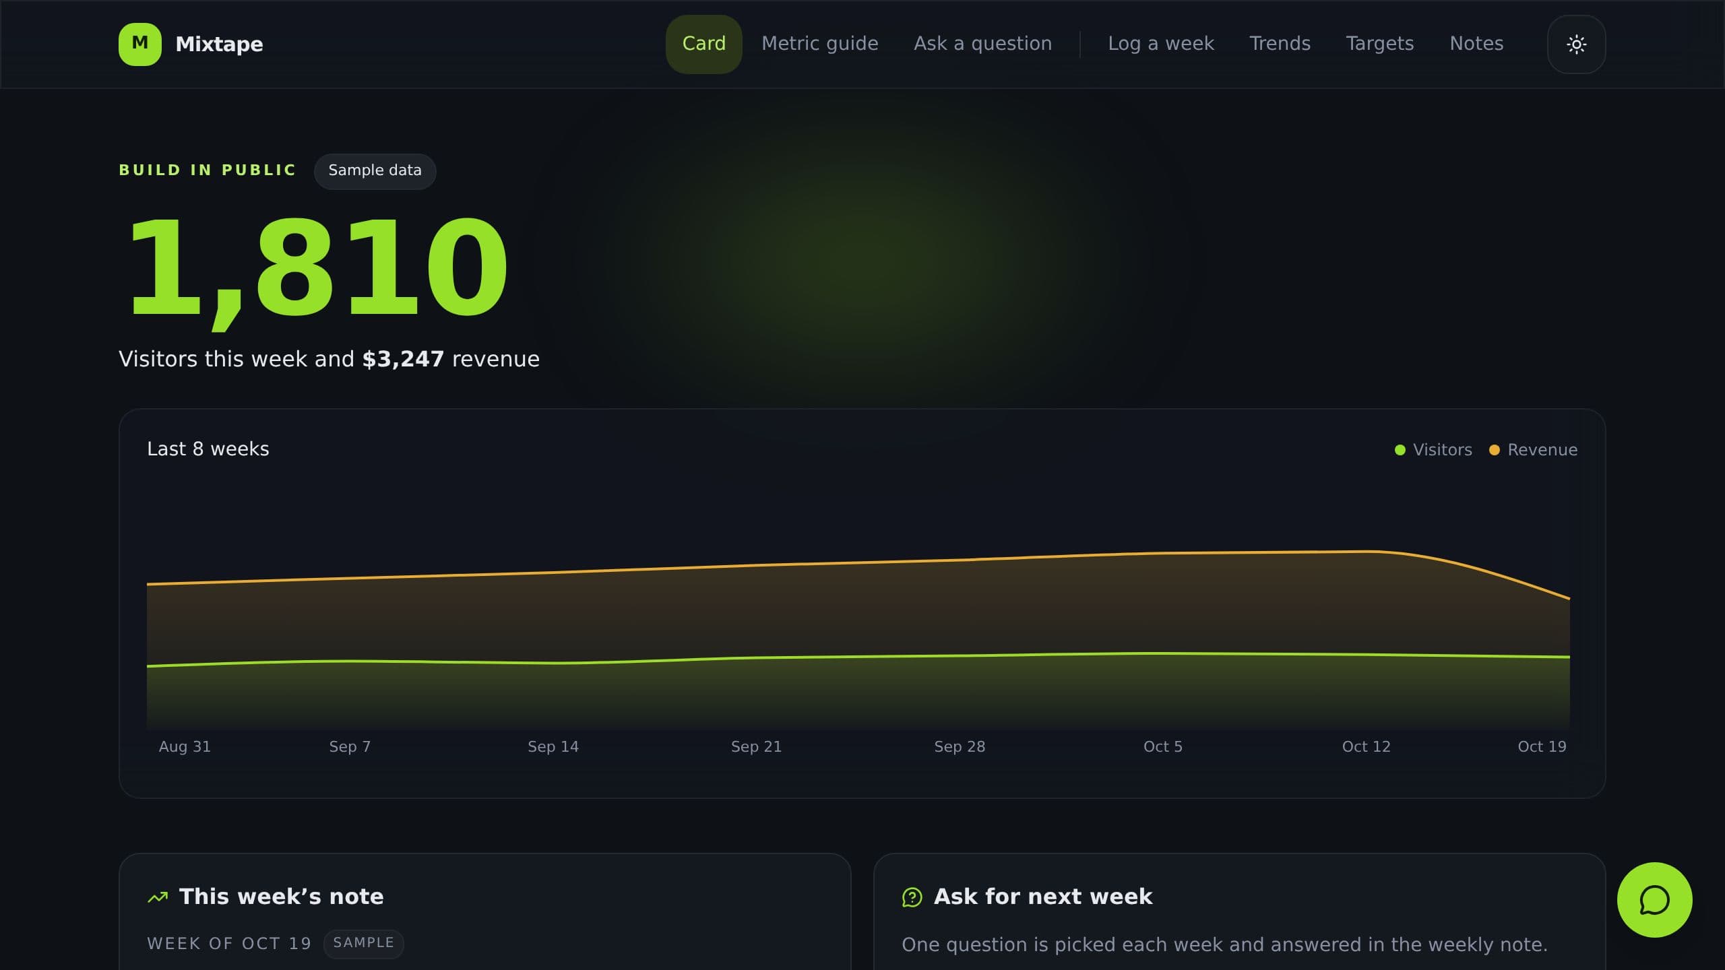
Task: Click the Revenue legend orange dot
Action: (x=1494, y=450)
